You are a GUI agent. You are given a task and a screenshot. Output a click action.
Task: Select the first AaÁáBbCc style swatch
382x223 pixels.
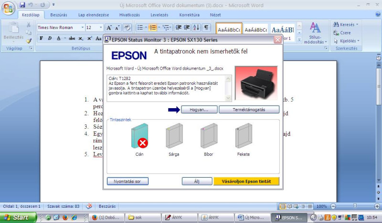pos(229,30)
